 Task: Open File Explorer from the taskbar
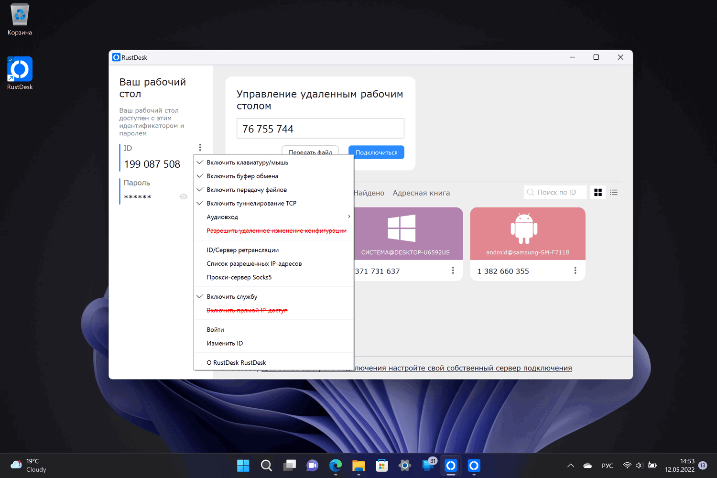(x=358, y=466)
